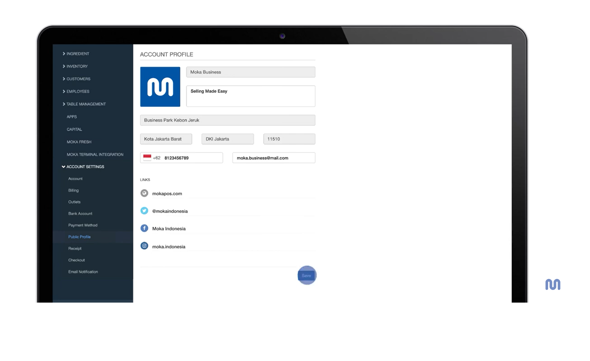Viewport: 590px width, 361px height.
Task: Collapse the Account Settings section
Action: click(x=85, y=167)
